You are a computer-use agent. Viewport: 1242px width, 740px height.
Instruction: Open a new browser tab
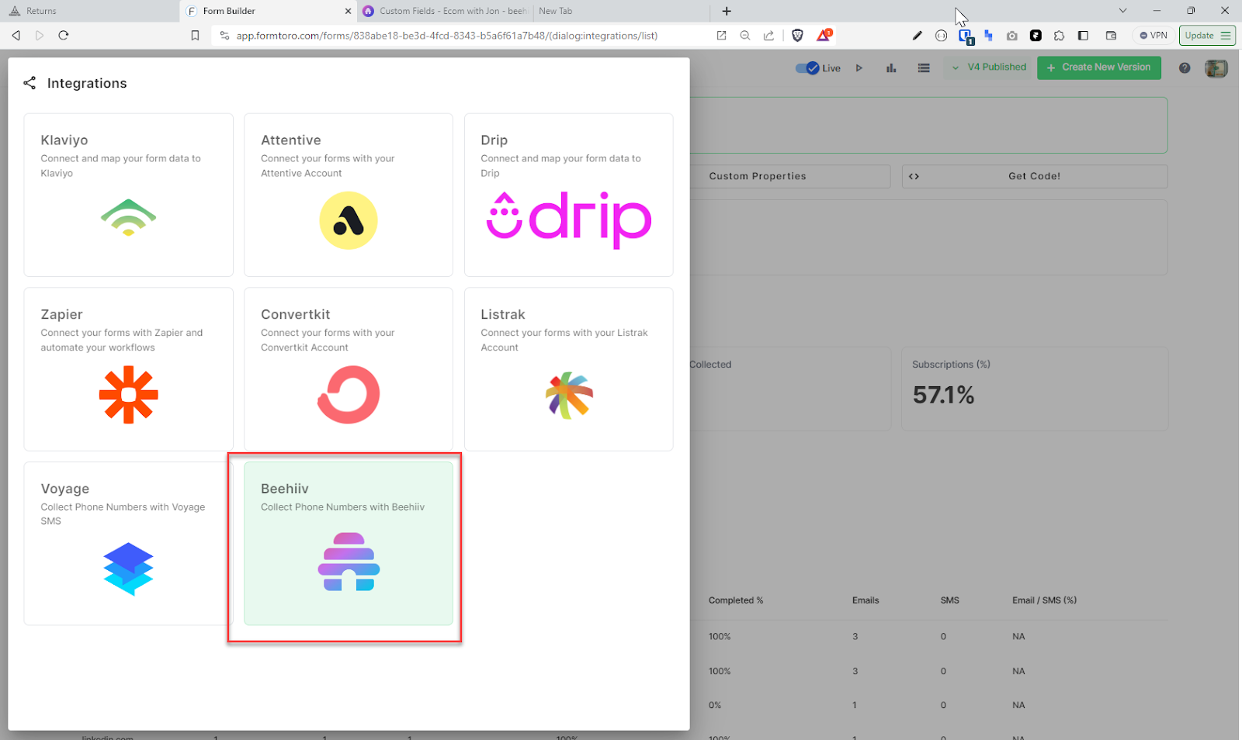[x=727, y=11]
